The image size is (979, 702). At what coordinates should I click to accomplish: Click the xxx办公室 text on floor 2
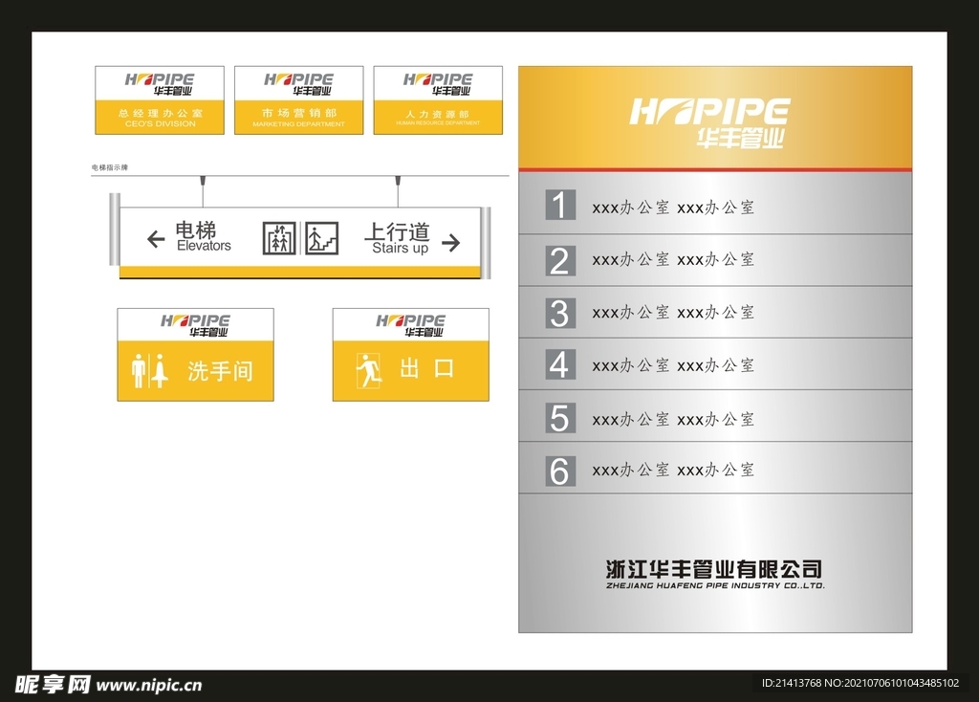pyautogui.click(x=673, y=259)
